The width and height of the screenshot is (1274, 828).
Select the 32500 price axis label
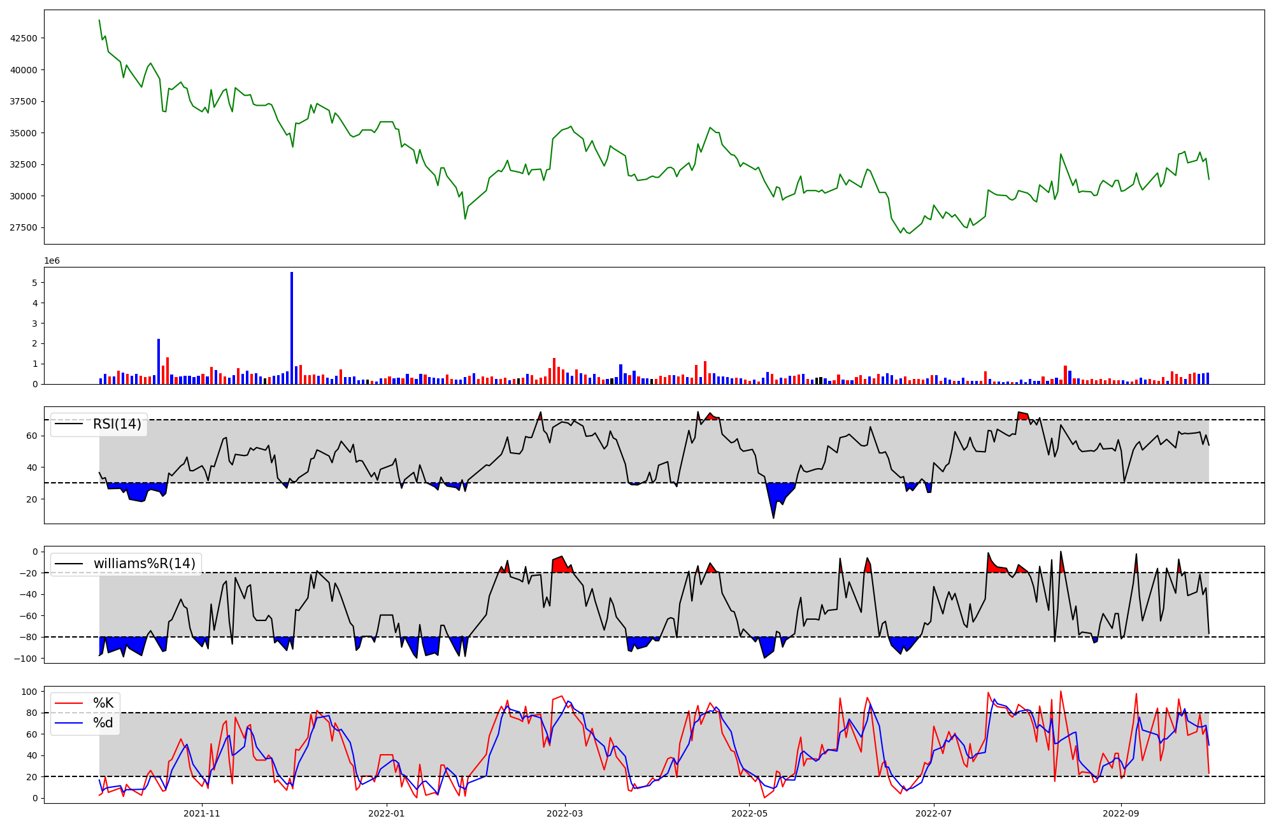coord(24,164)
